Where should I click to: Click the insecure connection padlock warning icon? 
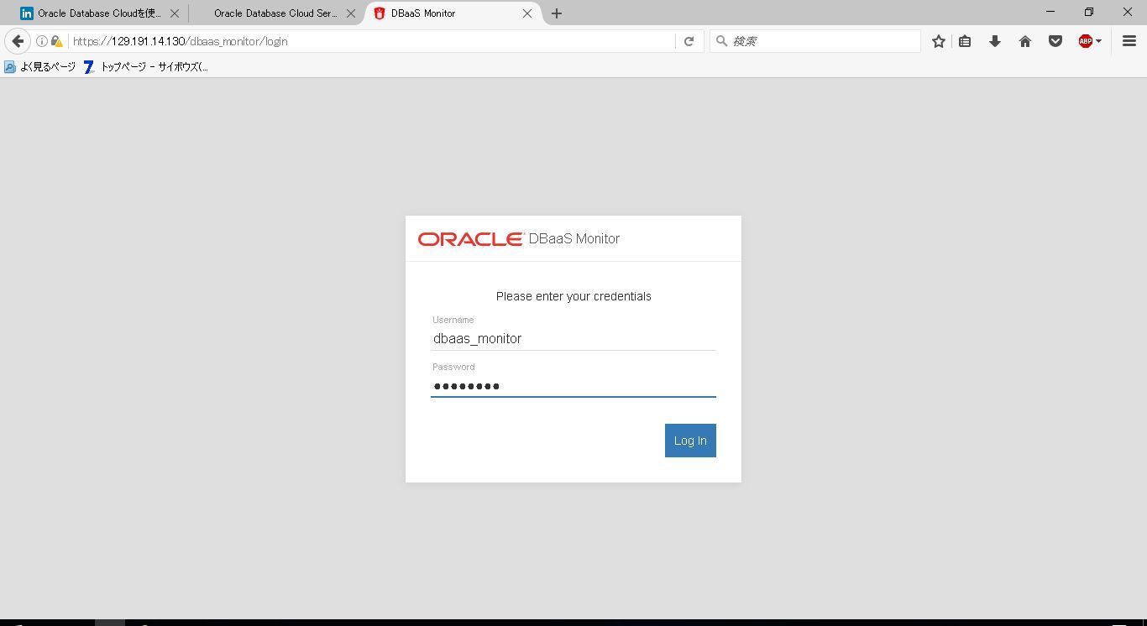tap(56, 41)
